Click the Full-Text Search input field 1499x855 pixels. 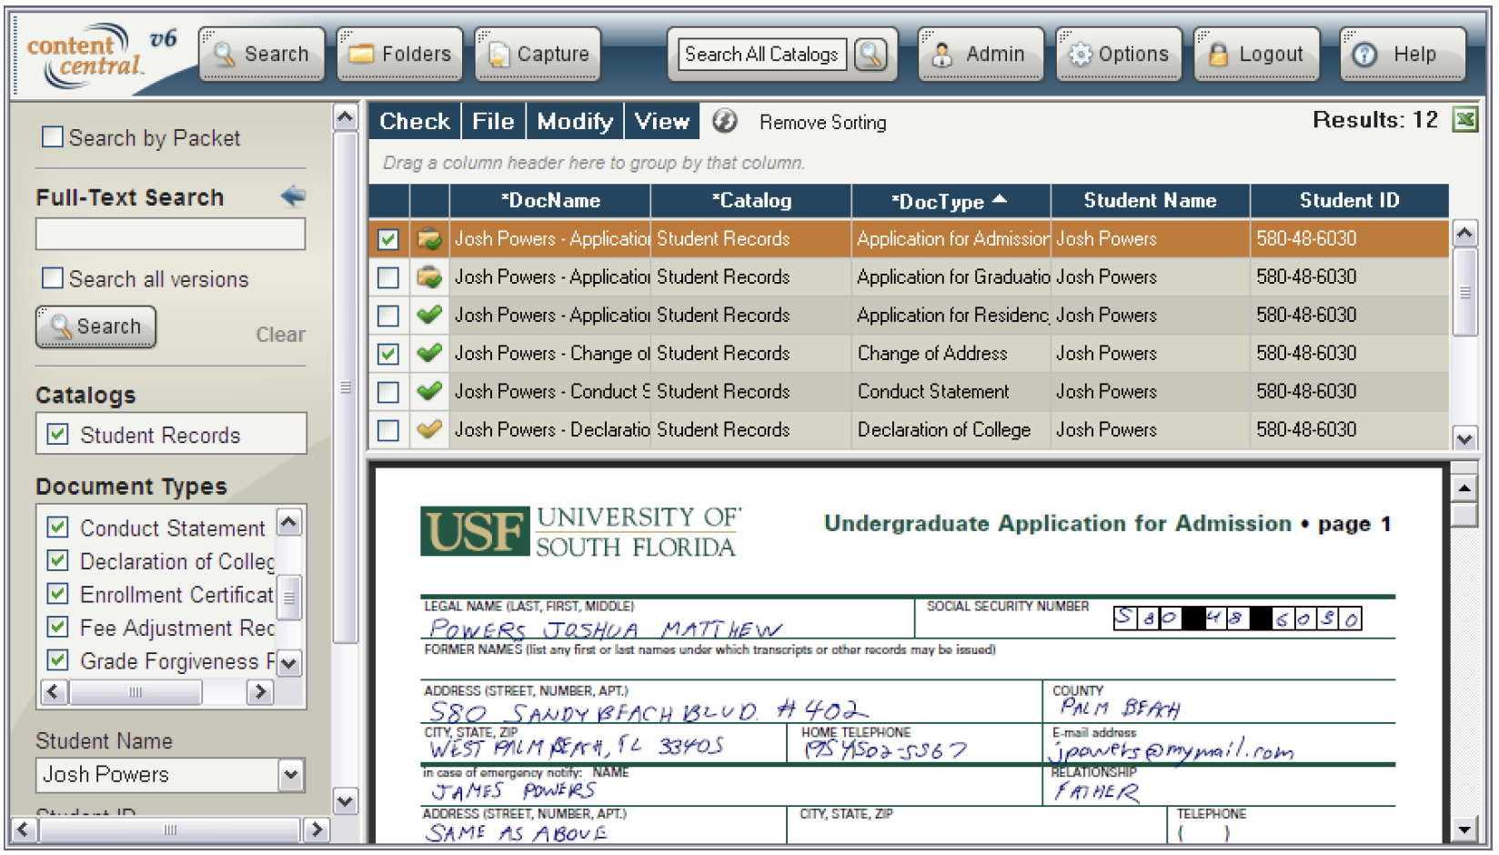click(x=171, y=234)
